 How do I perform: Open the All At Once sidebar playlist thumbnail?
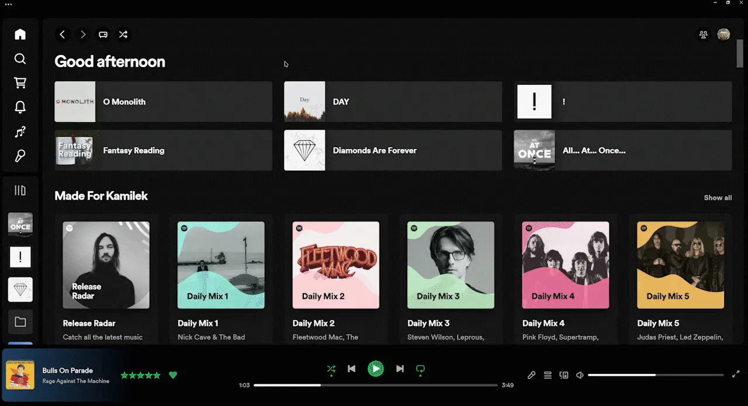(20, 224)
